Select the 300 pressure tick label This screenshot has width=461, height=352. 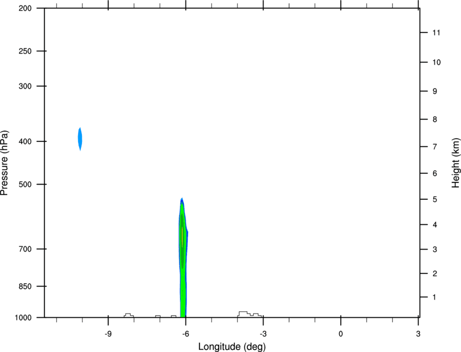point(25,86)
